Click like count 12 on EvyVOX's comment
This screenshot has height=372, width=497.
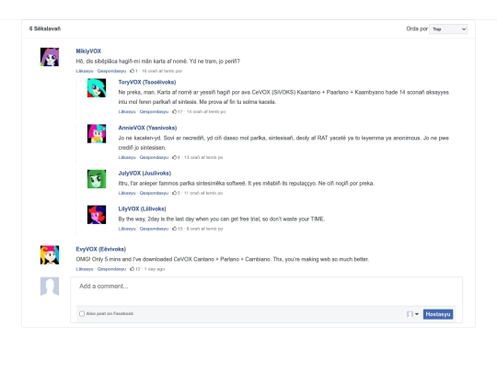(137, 269)
